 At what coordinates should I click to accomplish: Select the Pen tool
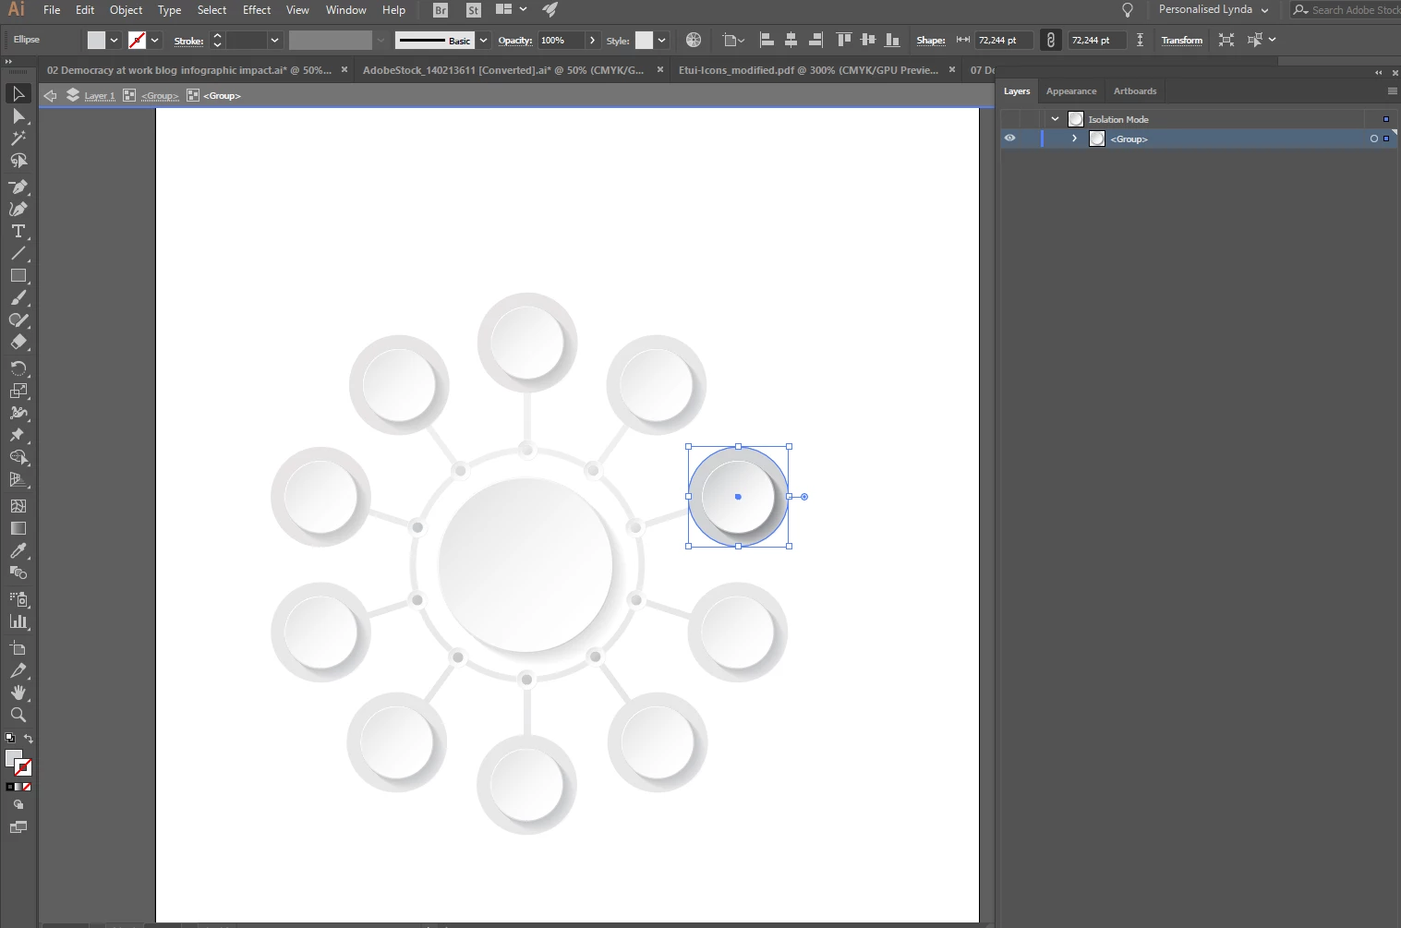coord(18,187)
